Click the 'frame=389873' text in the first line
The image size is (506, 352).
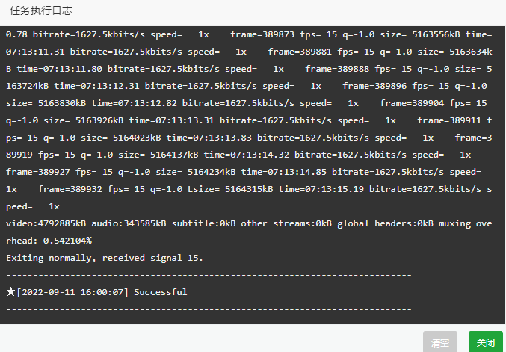coord(262,34)
